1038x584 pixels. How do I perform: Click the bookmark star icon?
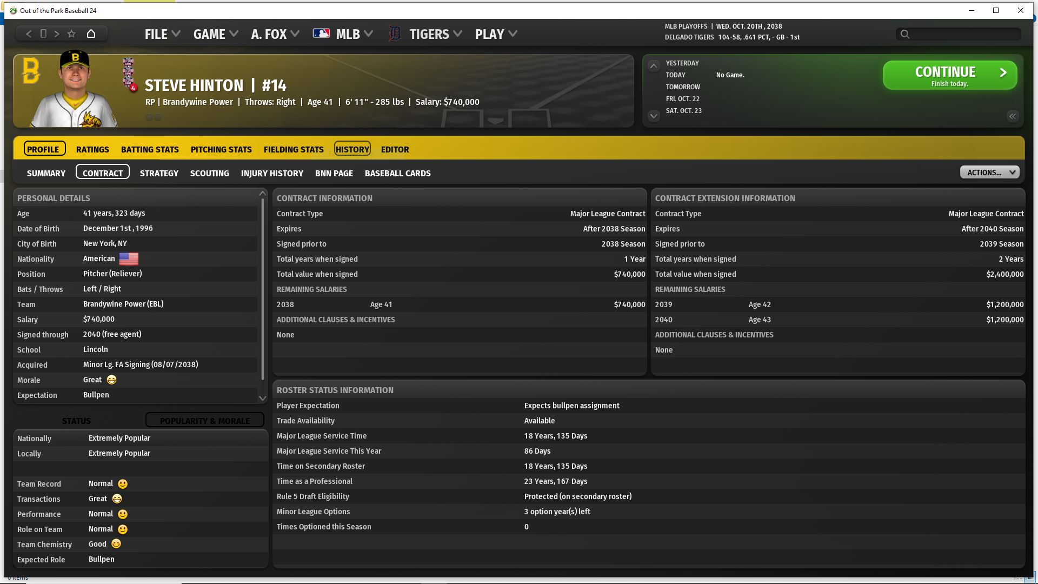[x=71, y=34]
